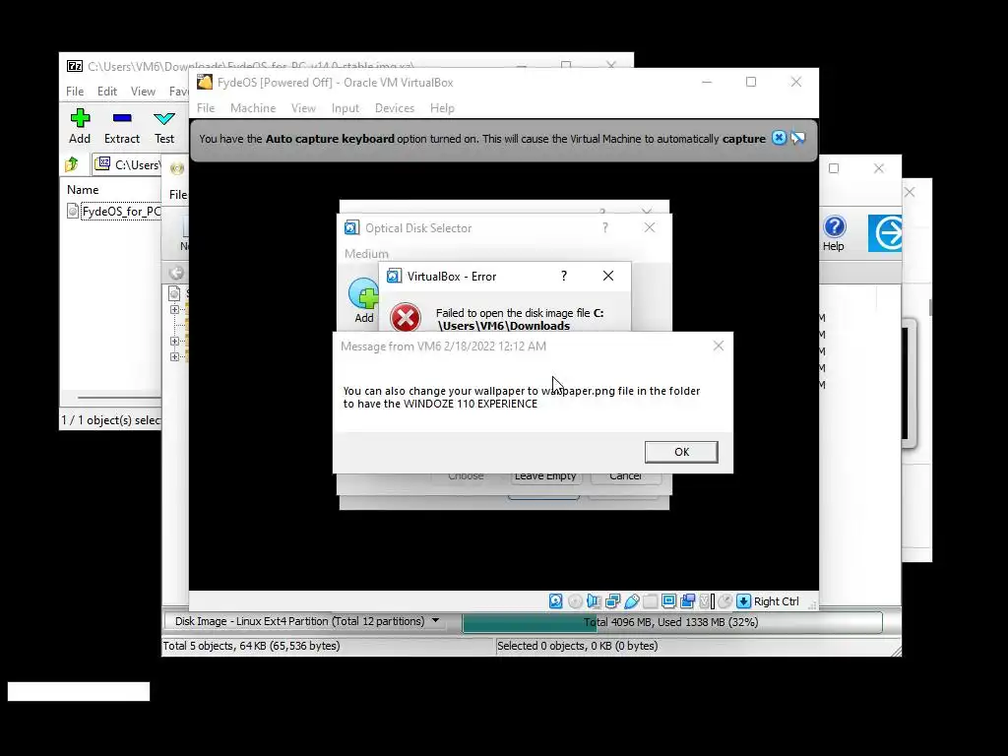The height and width of the screenshot is (756, 1008).
Task: Click the Name column header in 7-Zip
Action: coord(83,190)
